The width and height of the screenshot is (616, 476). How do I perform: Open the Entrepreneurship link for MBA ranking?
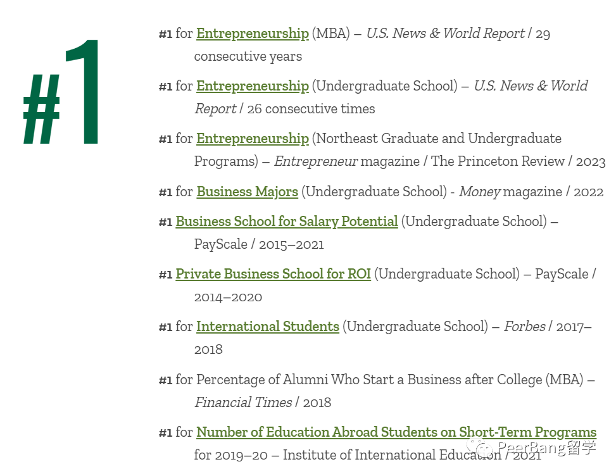pyautogui.click(x=252, y=34)
